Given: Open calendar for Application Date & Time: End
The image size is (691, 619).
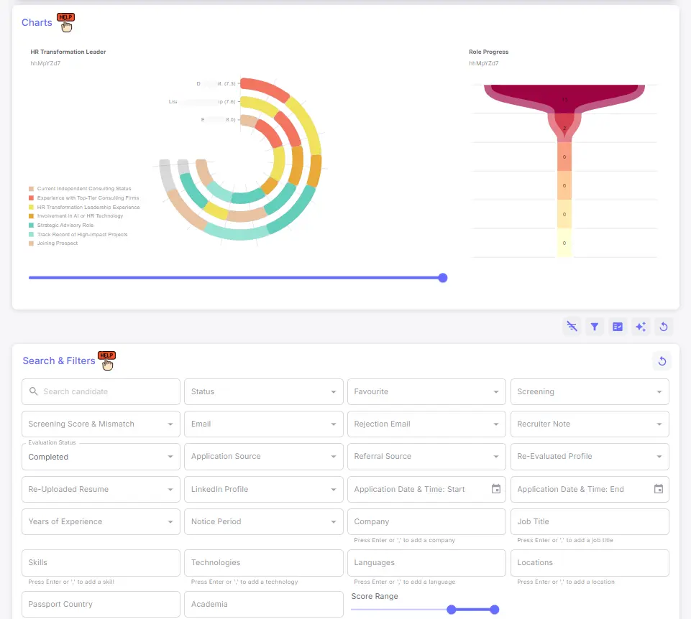Looking at the screenshot, I should 659,489.
